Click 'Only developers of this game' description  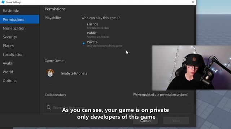tap(104, 46)
